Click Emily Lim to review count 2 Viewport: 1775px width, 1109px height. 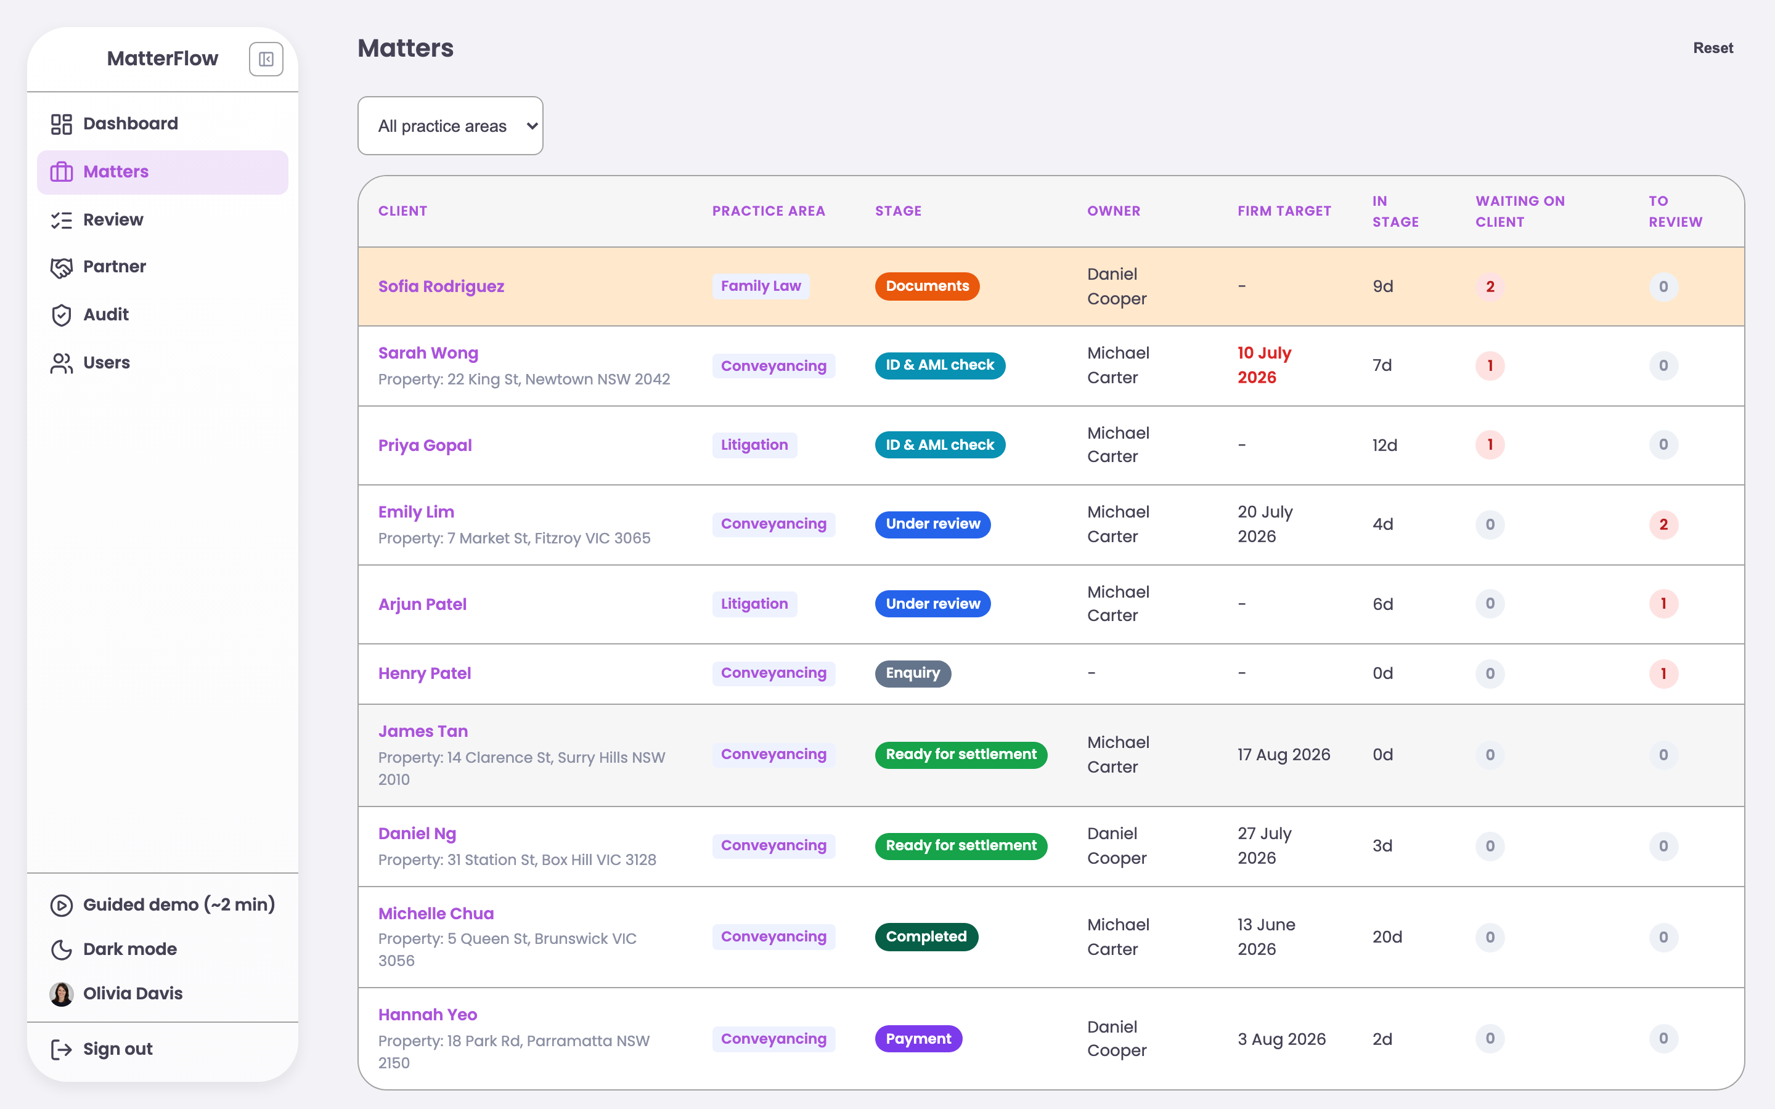click(1663, 524)
